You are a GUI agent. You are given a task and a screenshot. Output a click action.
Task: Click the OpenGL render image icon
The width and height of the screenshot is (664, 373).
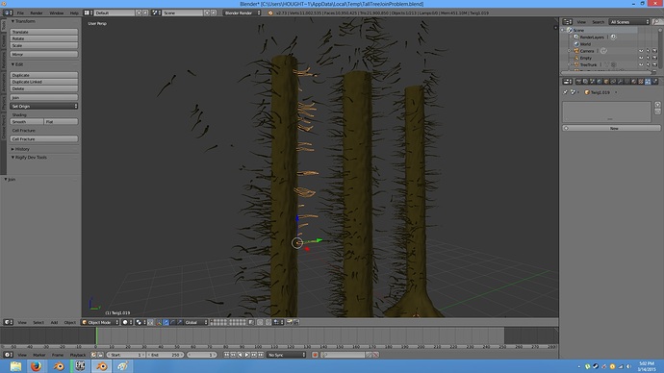click(x=290, y=322)
